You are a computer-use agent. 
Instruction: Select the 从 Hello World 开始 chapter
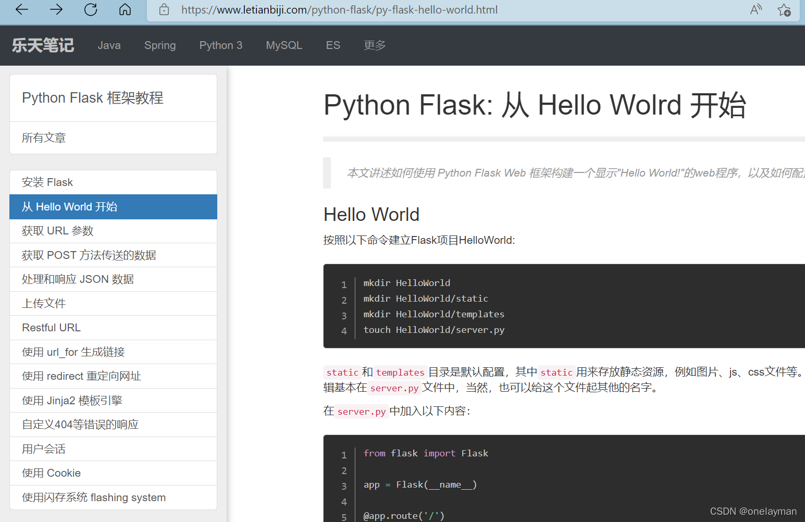(x=113, y=207)
